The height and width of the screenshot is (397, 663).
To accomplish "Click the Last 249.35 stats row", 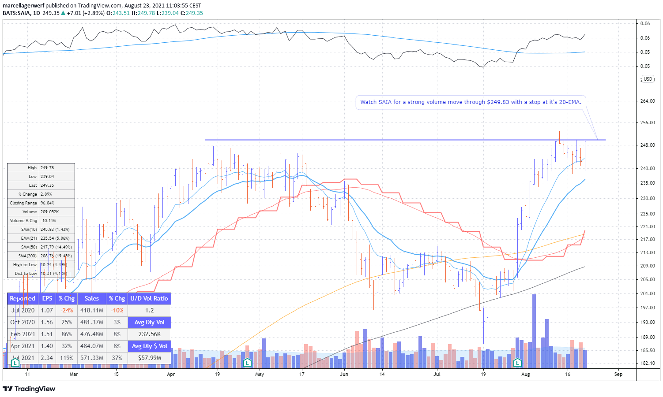I will (41, 186).
